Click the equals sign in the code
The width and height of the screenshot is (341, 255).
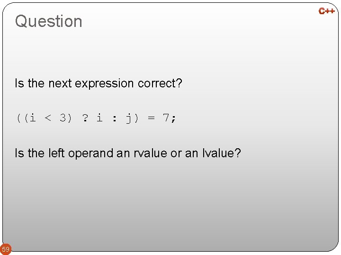click(x=151, y=118)
